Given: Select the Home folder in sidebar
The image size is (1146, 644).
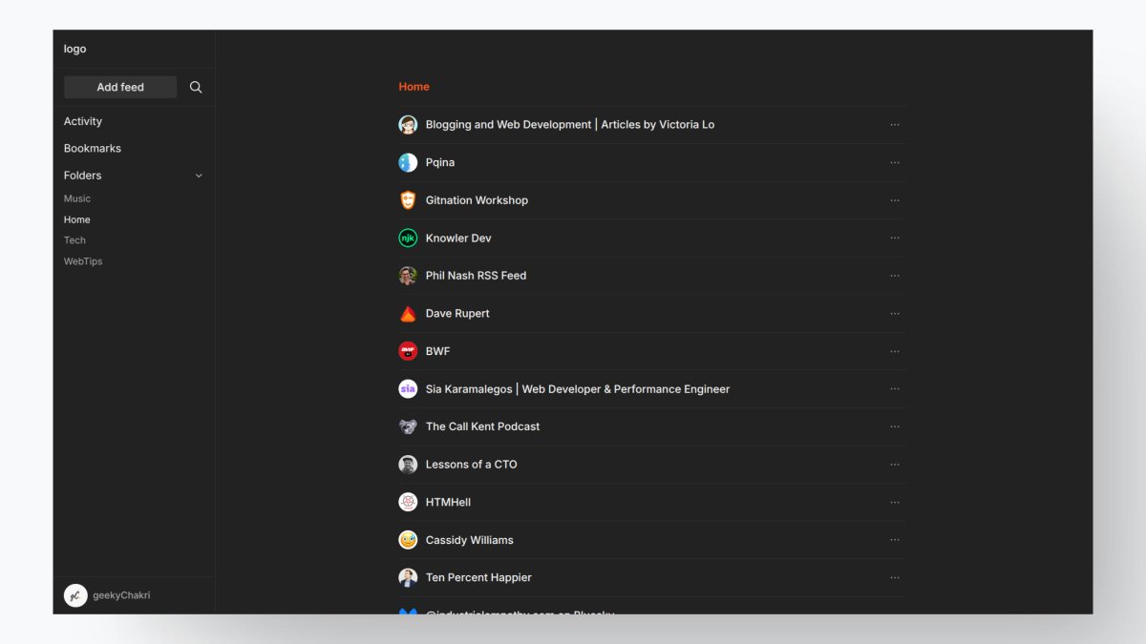Looking at the screenshot, I should [77, 219].
